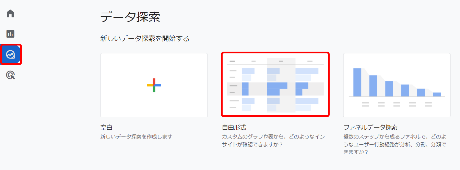This screenshot has height=170, width=460.
Task: Click the 新しいデータ探索を開始する subheading
Action: pyautogui.click(x=145, y=39)
